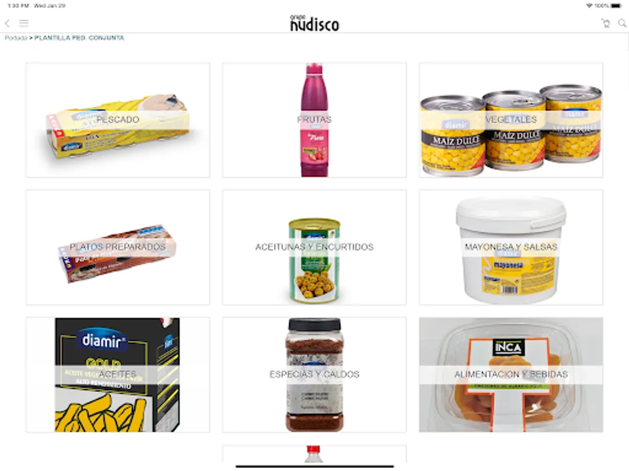
Task: Open ACEITUNAS Y ENCURTIDOS category
Action: pyautogui.click(x=314, y=248)
